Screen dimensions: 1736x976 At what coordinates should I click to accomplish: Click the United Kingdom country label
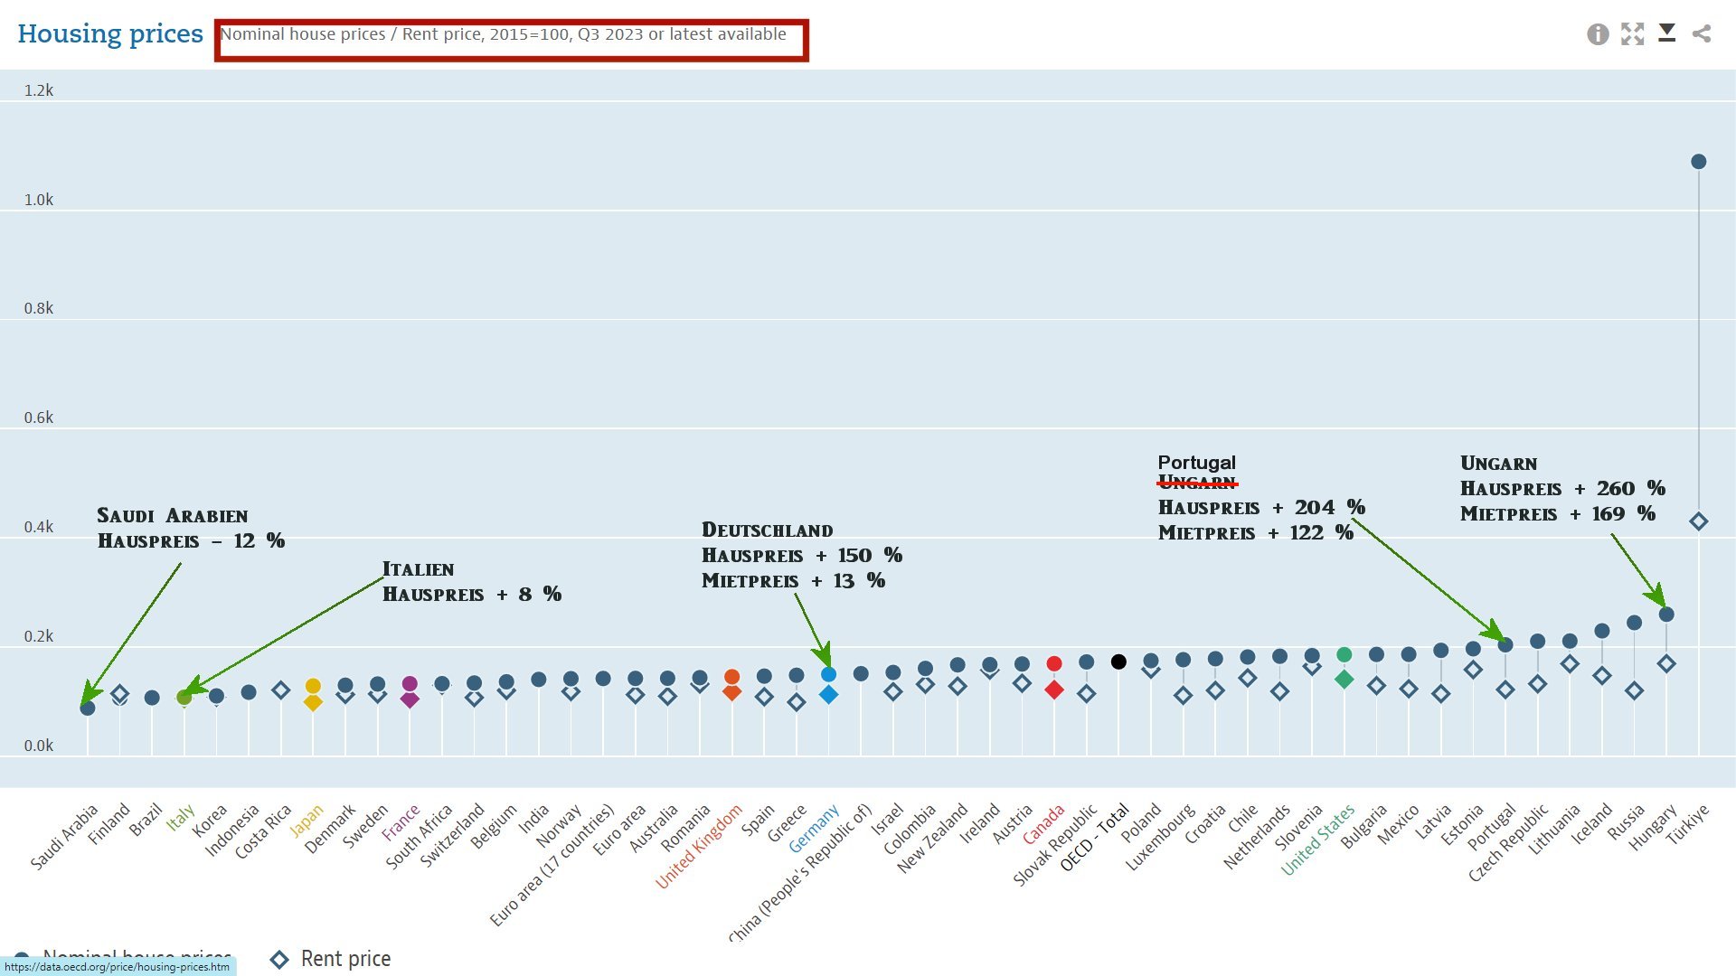point(698,847)
